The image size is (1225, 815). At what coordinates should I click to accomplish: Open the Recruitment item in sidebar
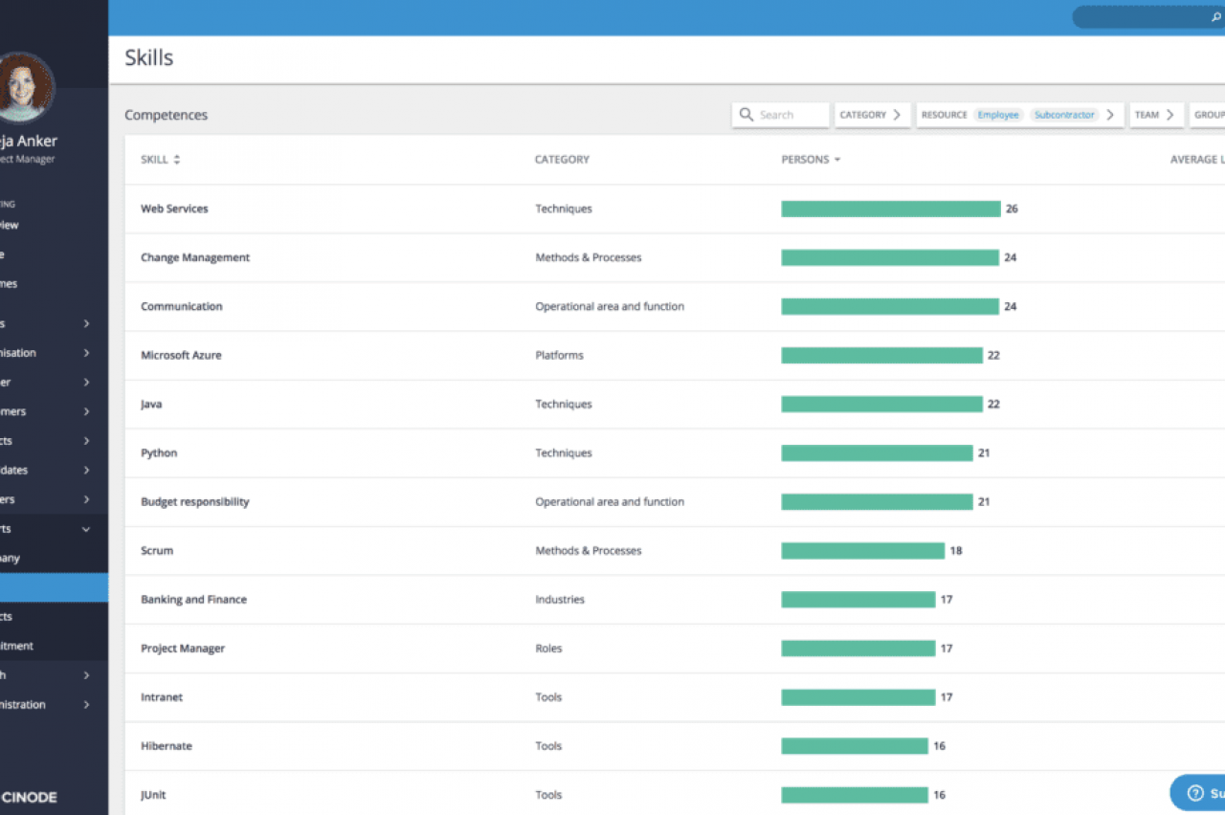(17, 646)
